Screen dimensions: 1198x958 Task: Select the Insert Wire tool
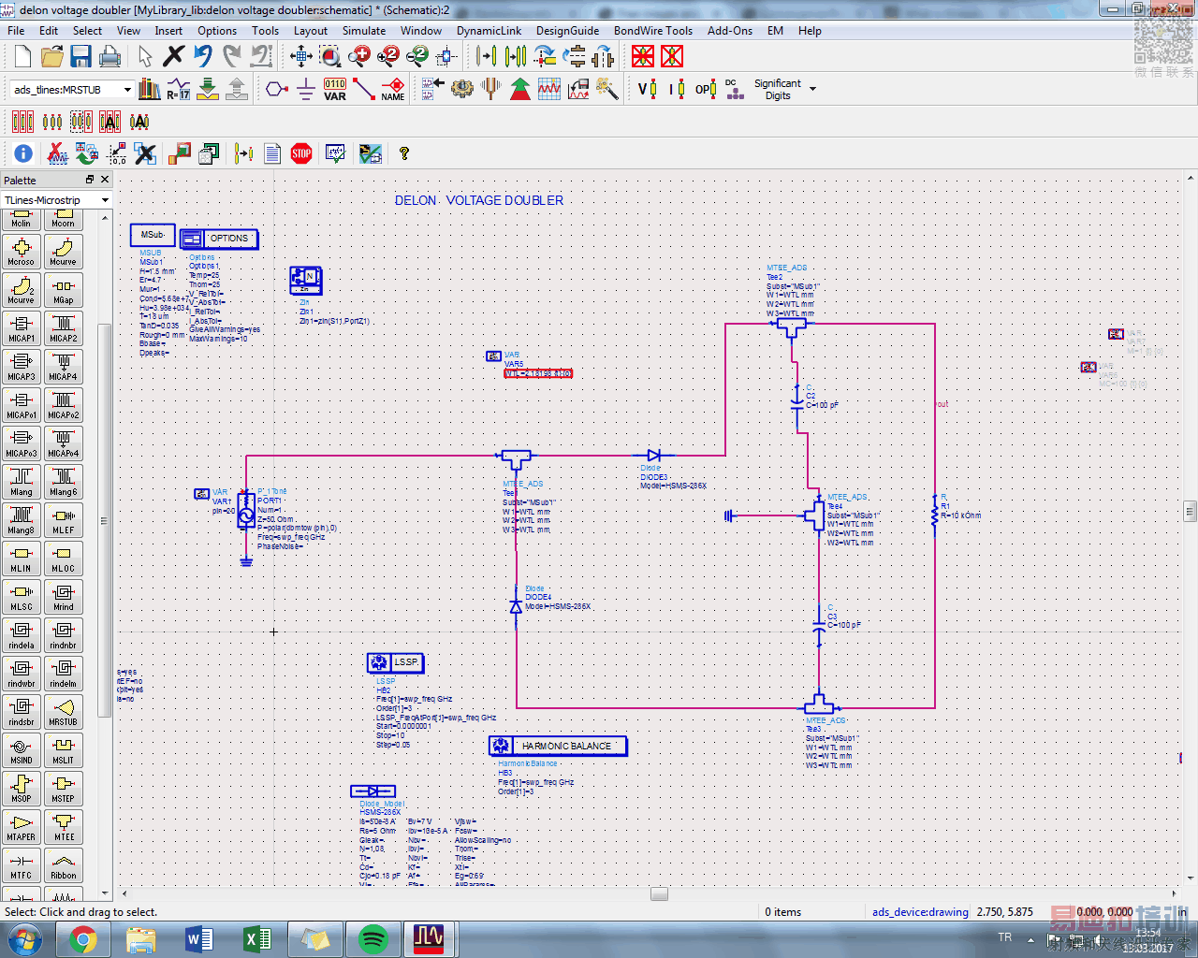364,89
